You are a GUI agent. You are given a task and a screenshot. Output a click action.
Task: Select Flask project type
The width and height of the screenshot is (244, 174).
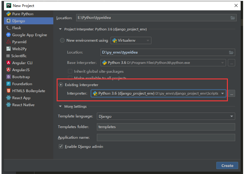[x=29, y=28]
